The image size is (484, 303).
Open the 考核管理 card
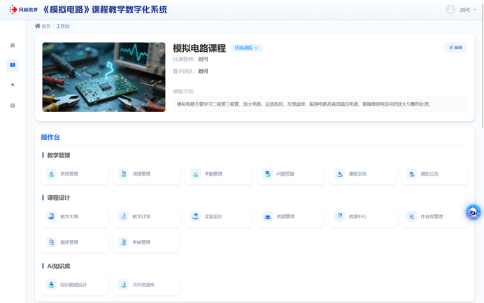[x=146, y=242]
